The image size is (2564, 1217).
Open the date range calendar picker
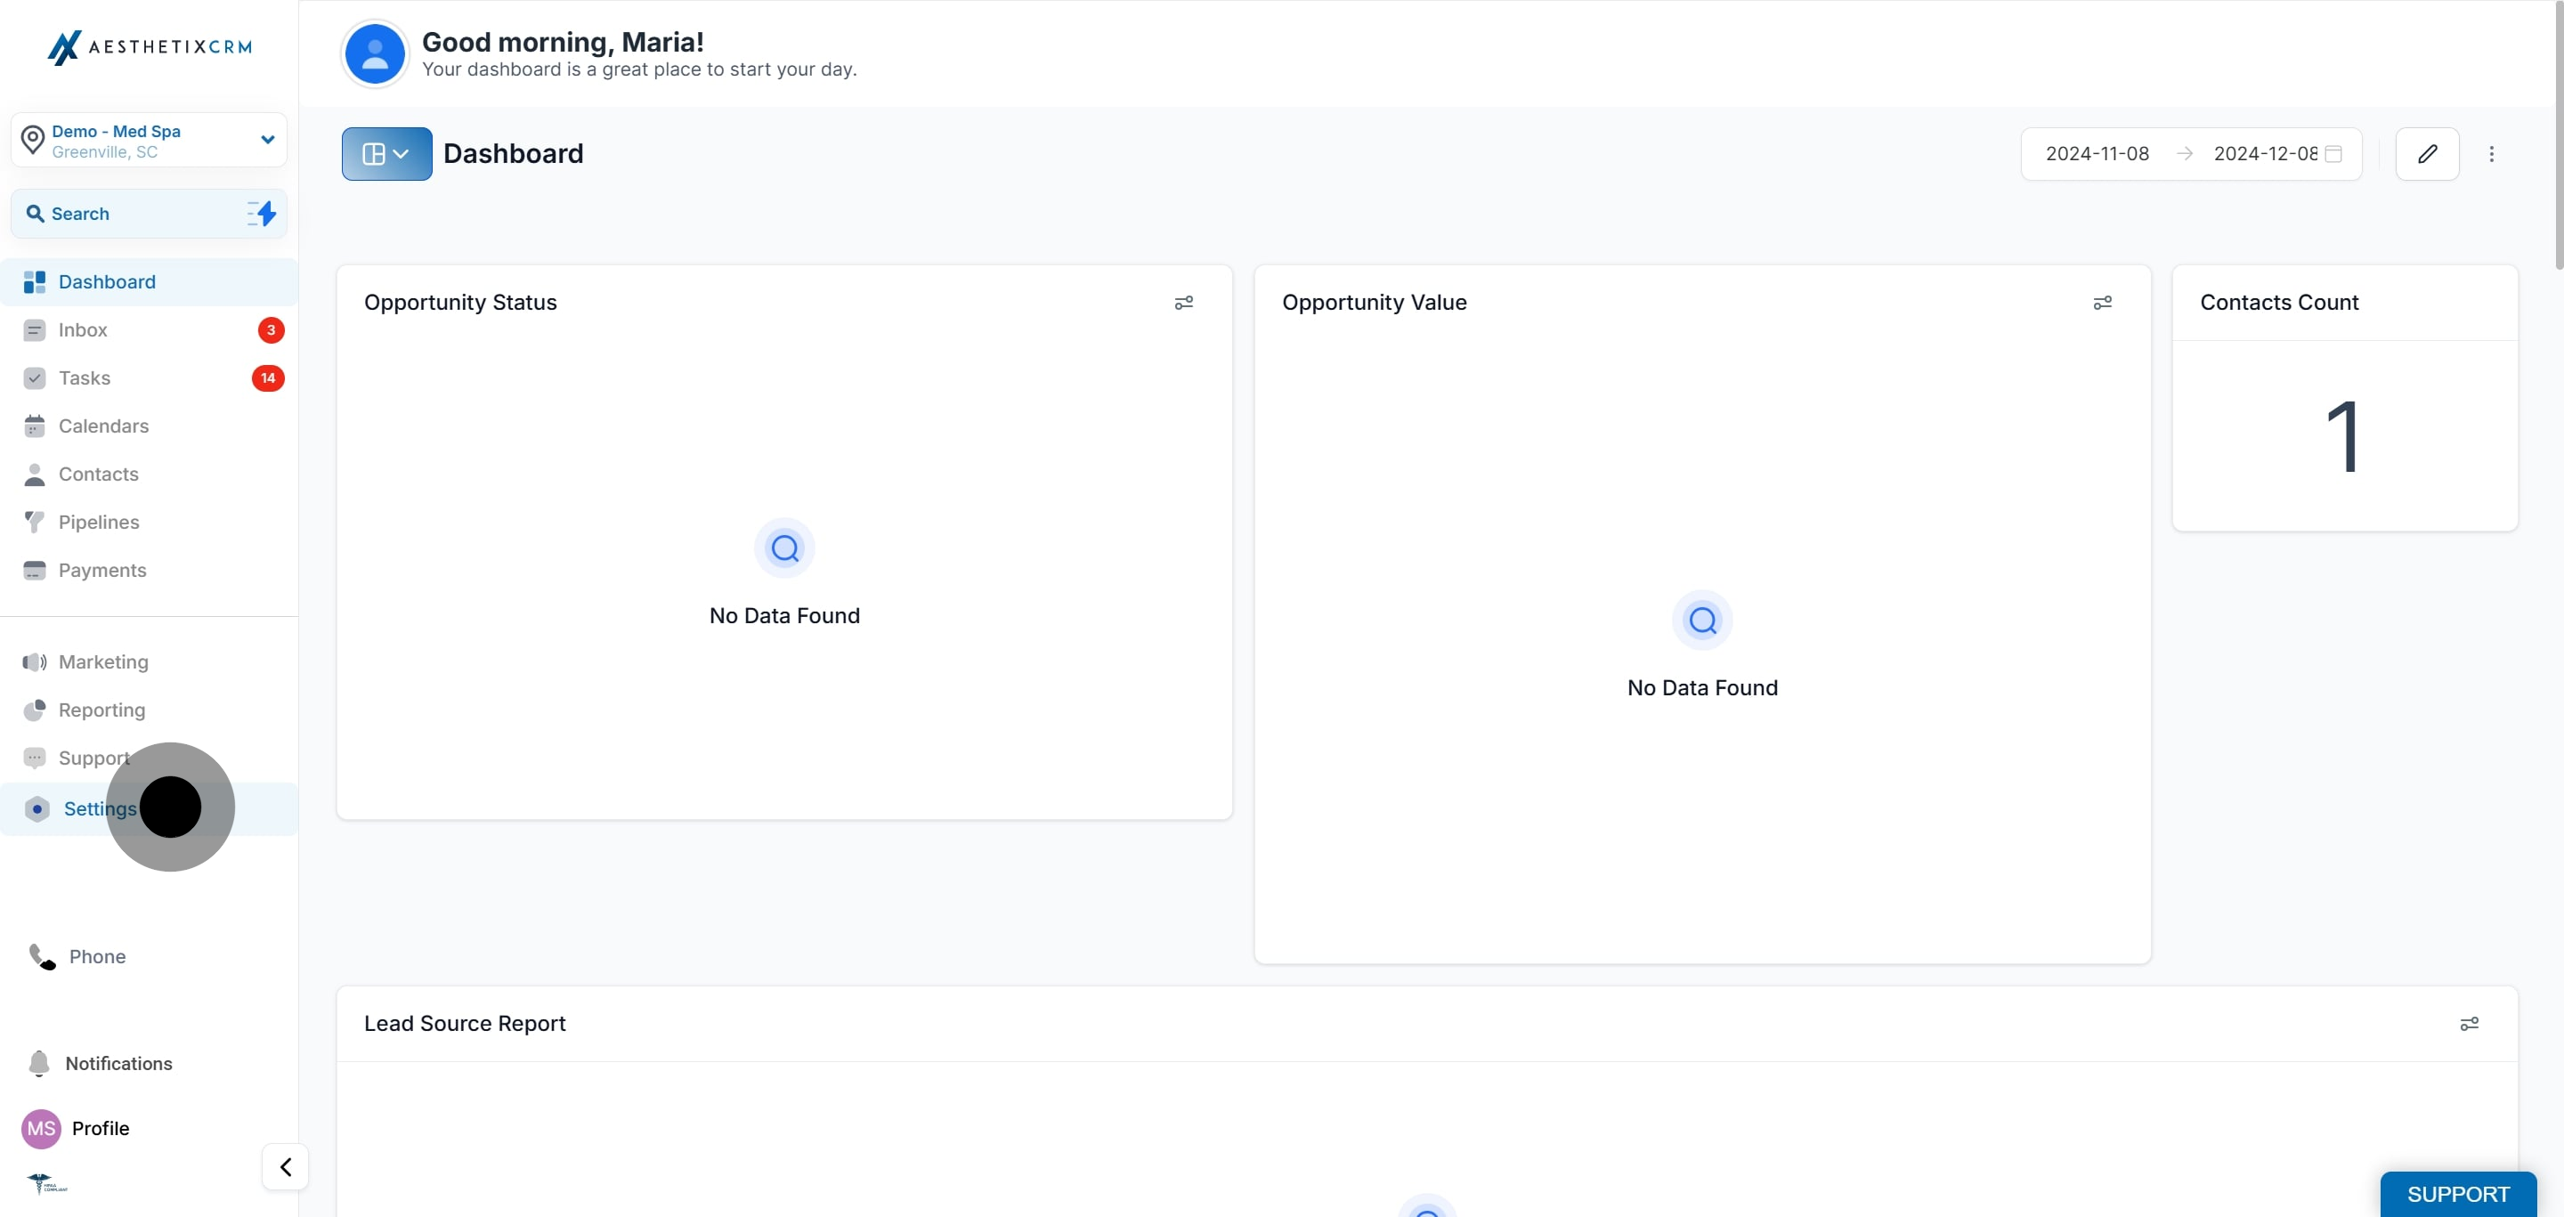pyautogui.click(x=2333, y=153)
